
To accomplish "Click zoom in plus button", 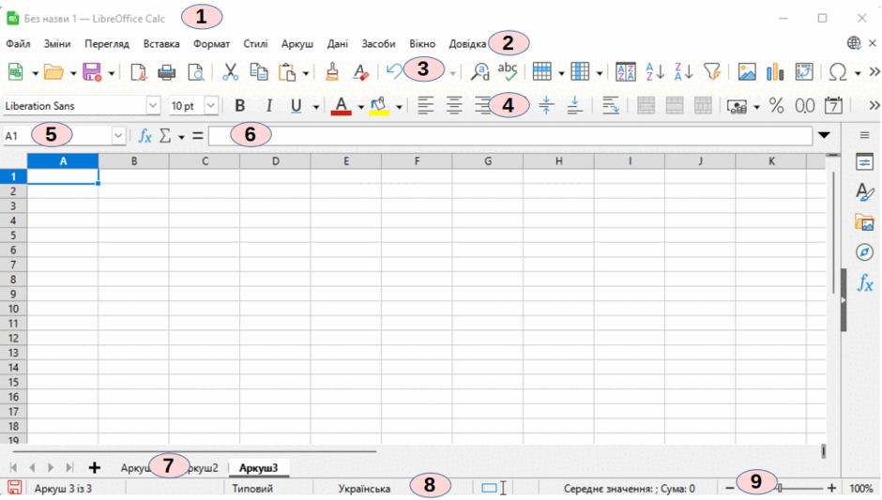I will [x=832, y=488].
